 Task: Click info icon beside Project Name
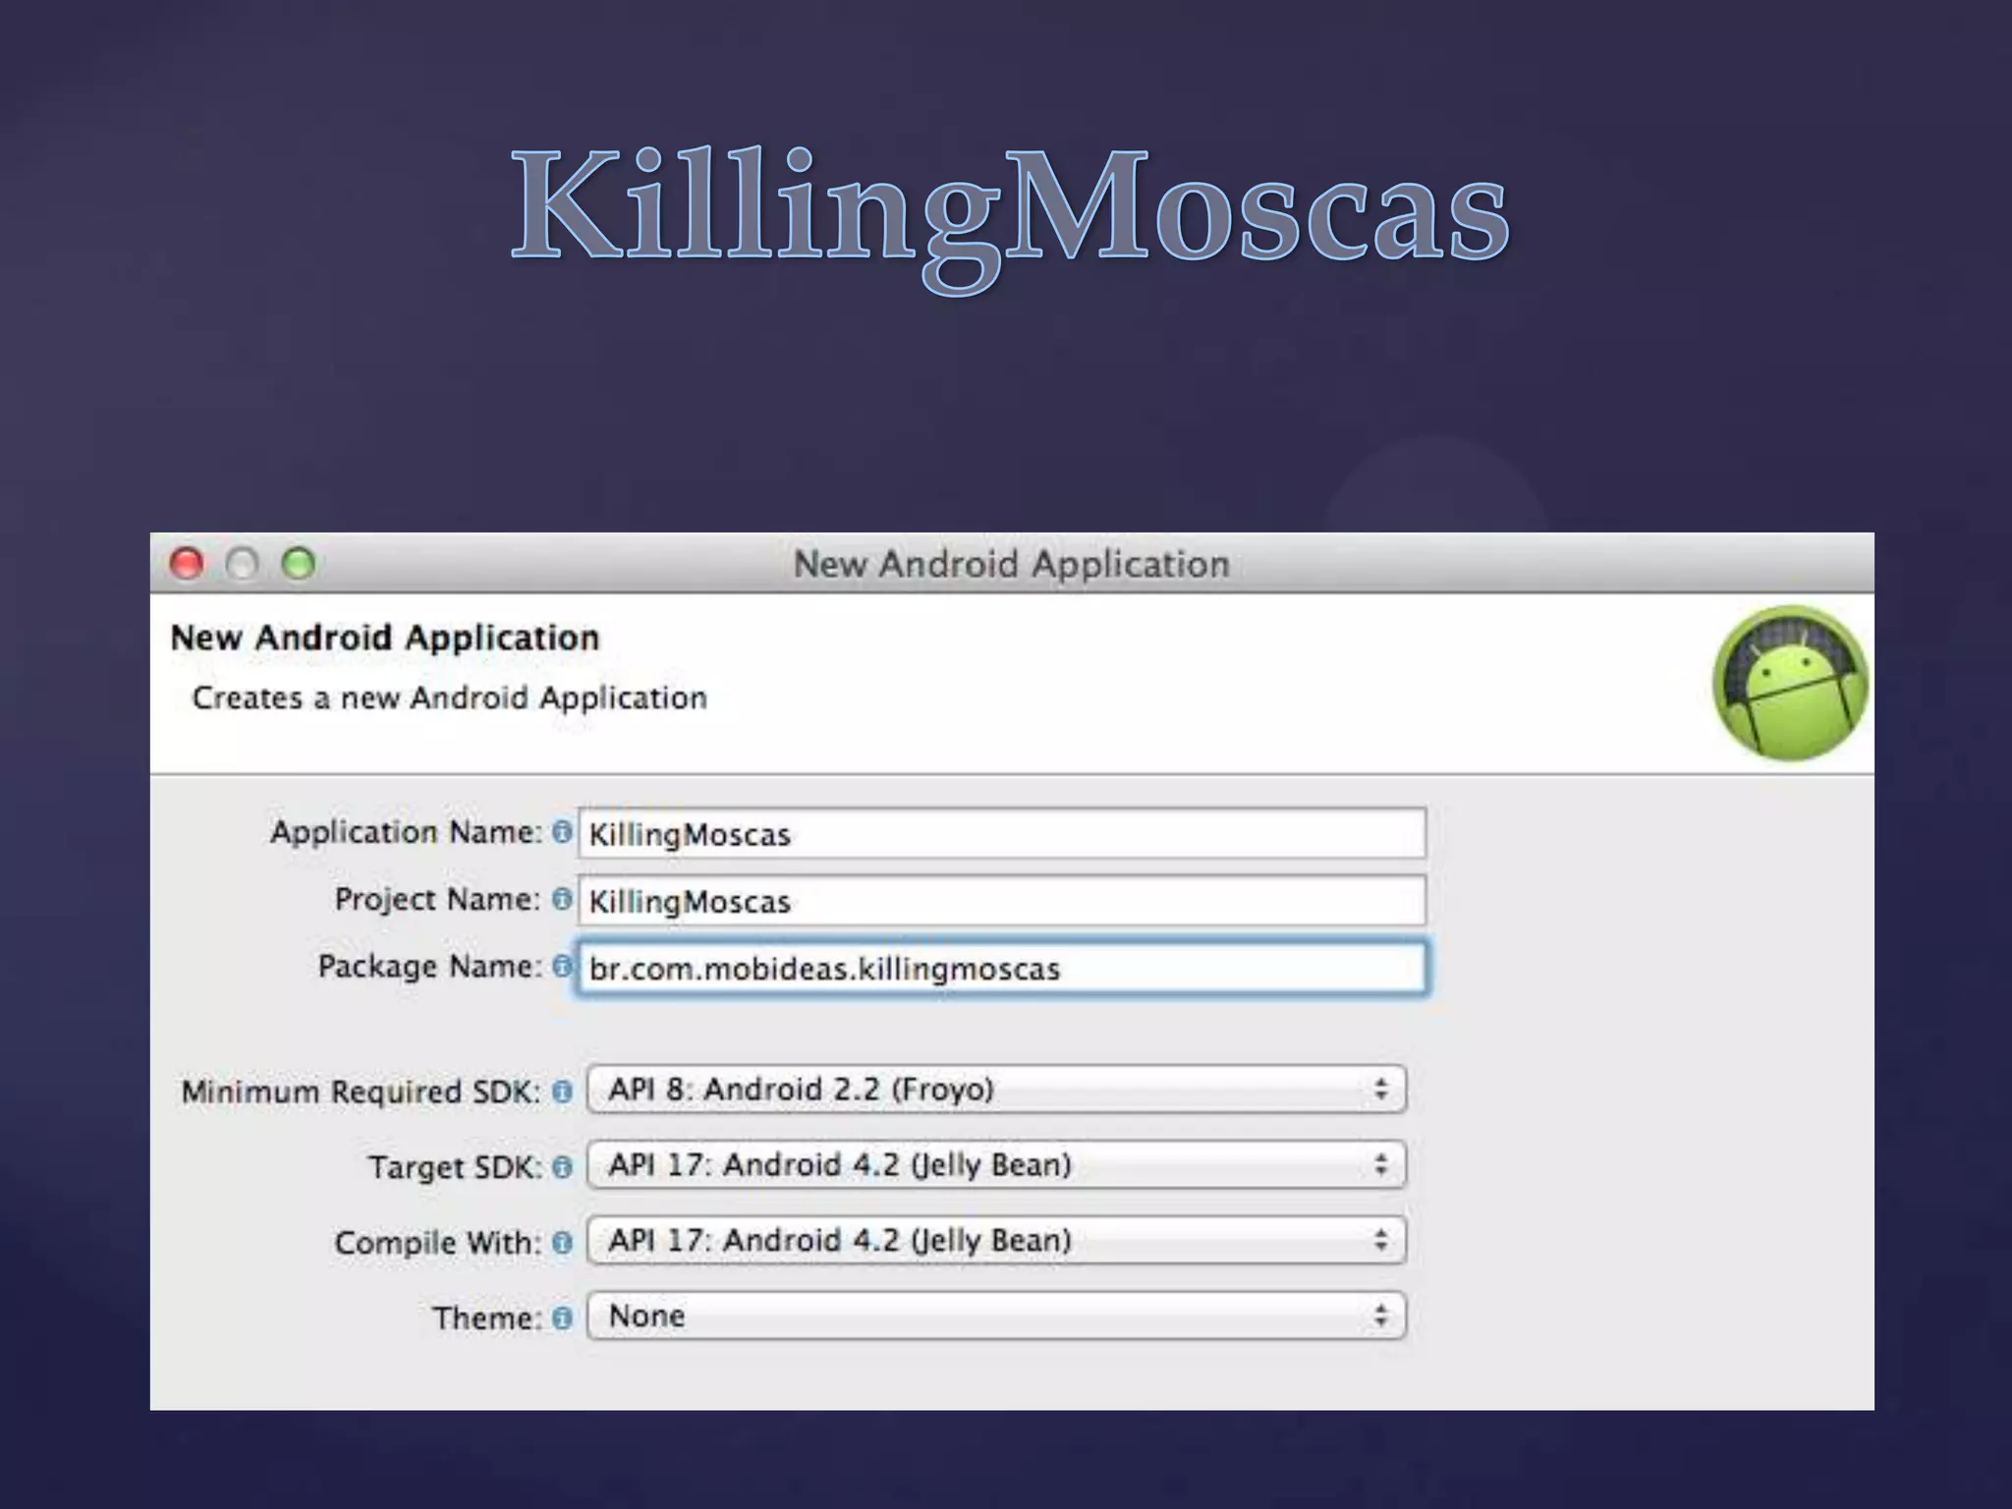562,899
